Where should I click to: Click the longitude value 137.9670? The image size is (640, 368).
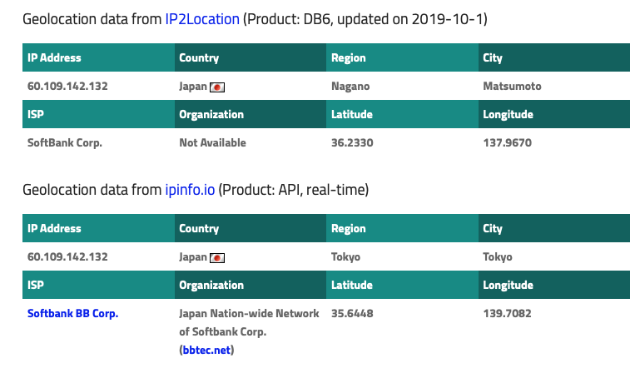tap(508, 142)
